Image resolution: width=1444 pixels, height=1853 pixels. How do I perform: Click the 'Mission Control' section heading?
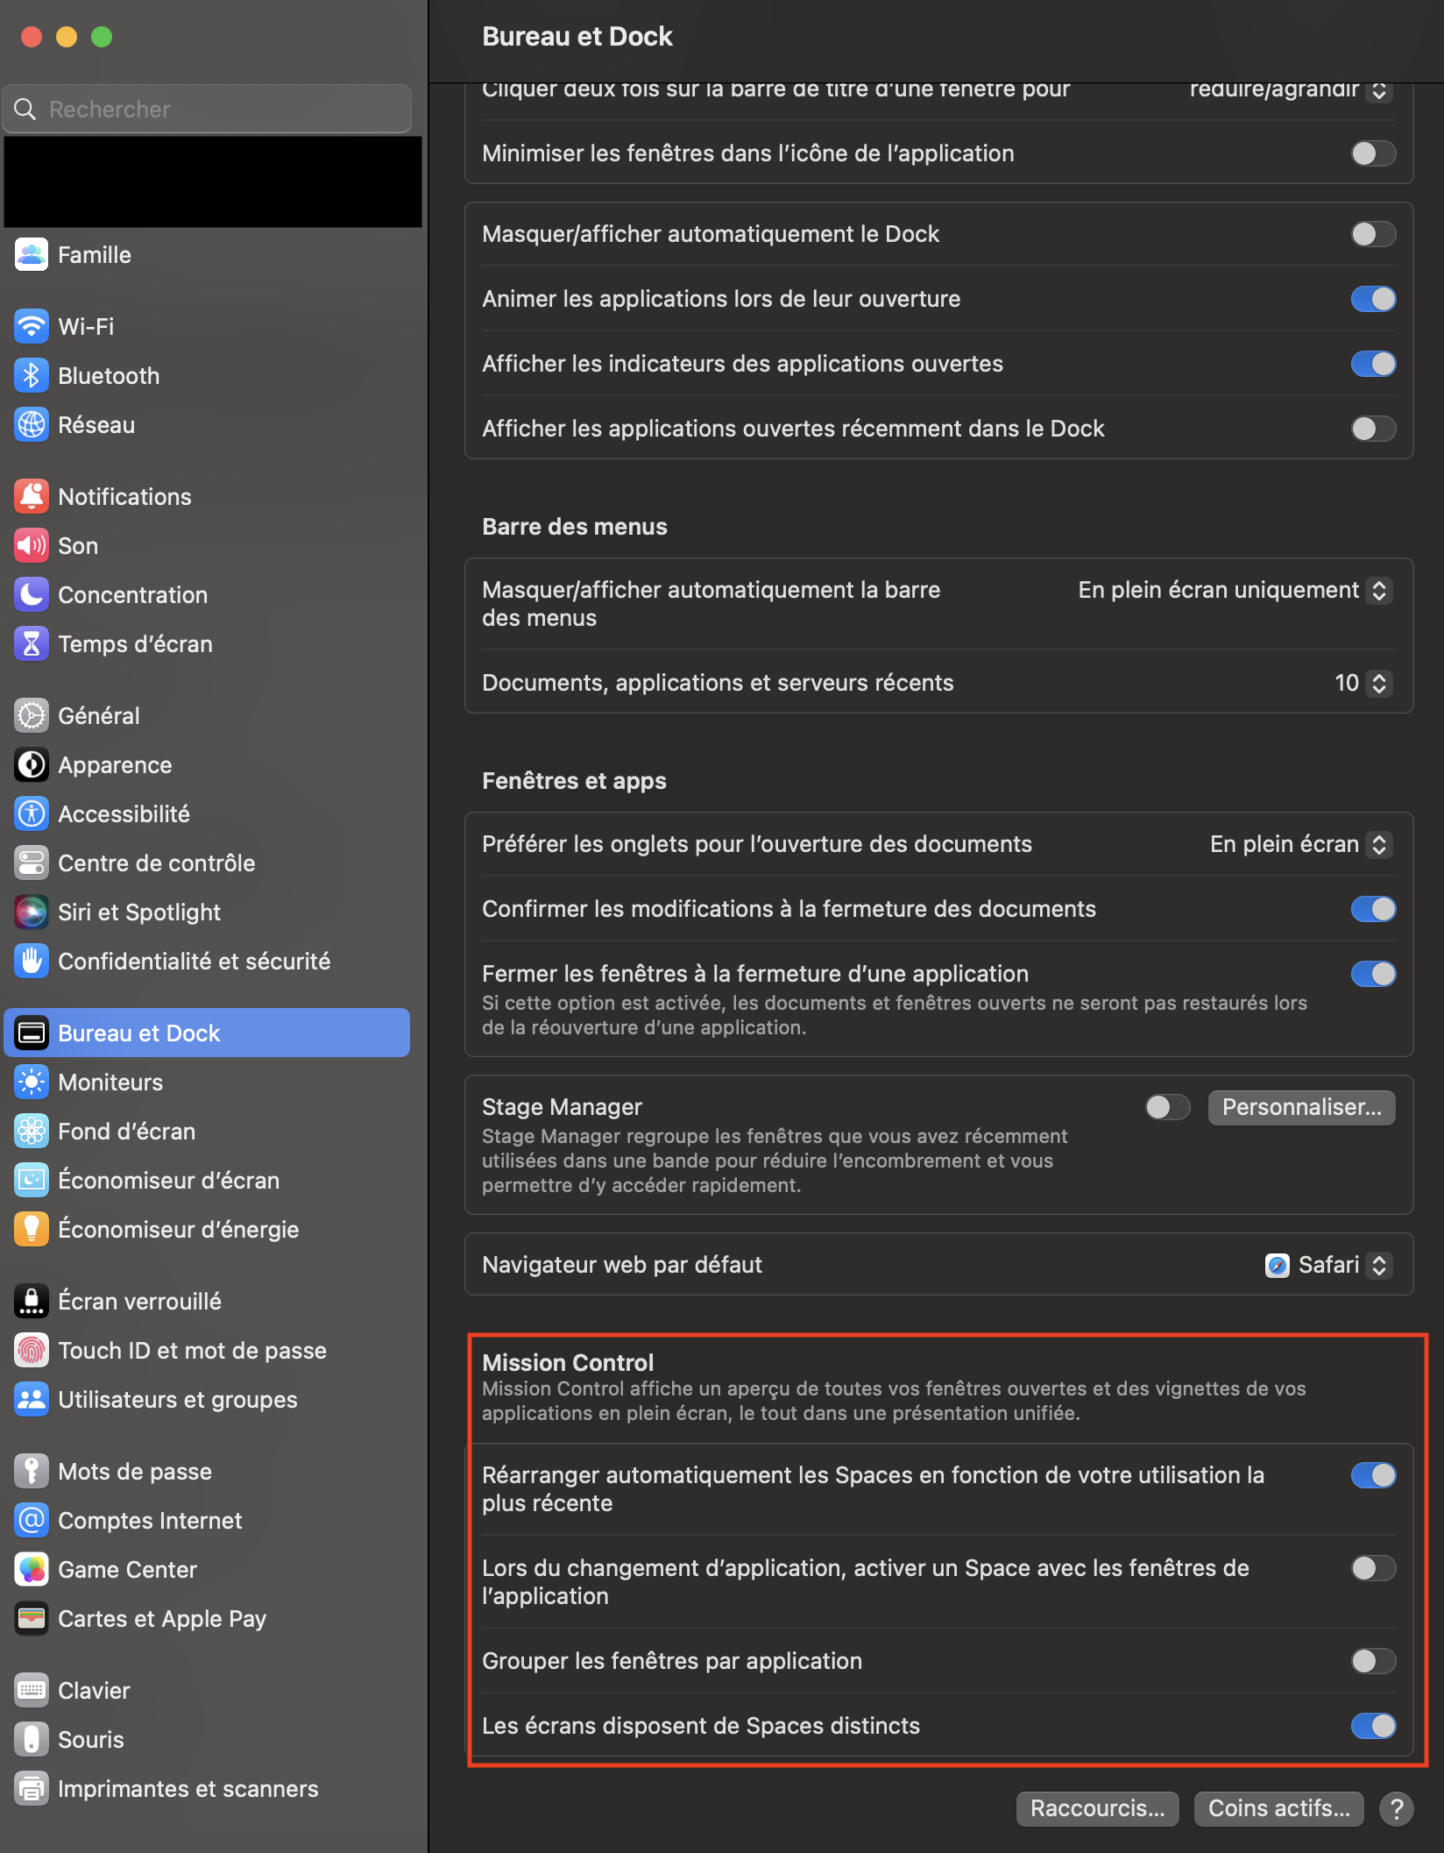[x=568, y=1363]
